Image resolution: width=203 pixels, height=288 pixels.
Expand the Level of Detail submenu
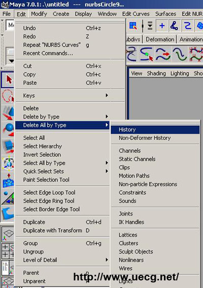coord(107,260)
